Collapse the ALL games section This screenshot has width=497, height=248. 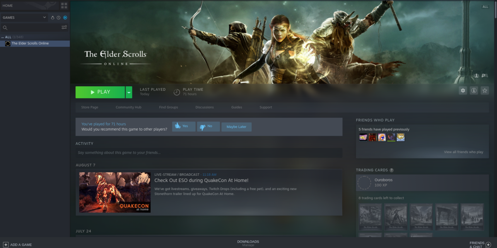click(3, 37)
